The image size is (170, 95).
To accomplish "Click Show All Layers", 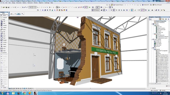I will click(x=157, y=5).
